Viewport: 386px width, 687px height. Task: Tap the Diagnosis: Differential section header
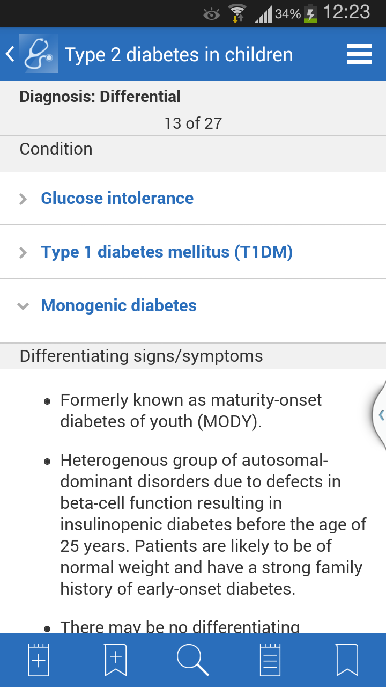(100, 97)
